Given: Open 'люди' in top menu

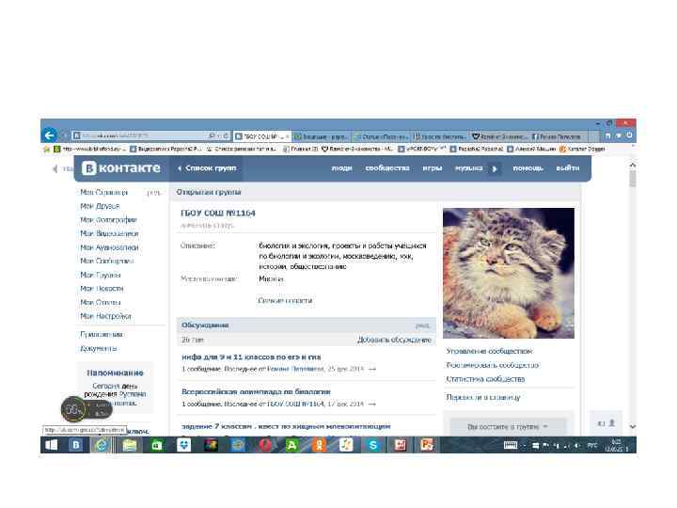Looking at the screenshot, I should (x=341, y=168).
